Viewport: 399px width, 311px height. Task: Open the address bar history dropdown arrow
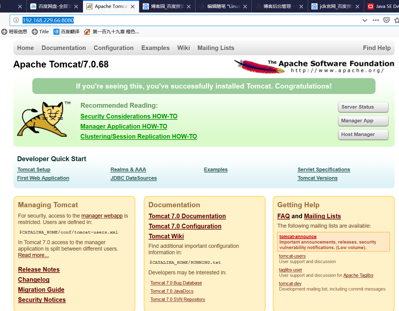(365, 20)
